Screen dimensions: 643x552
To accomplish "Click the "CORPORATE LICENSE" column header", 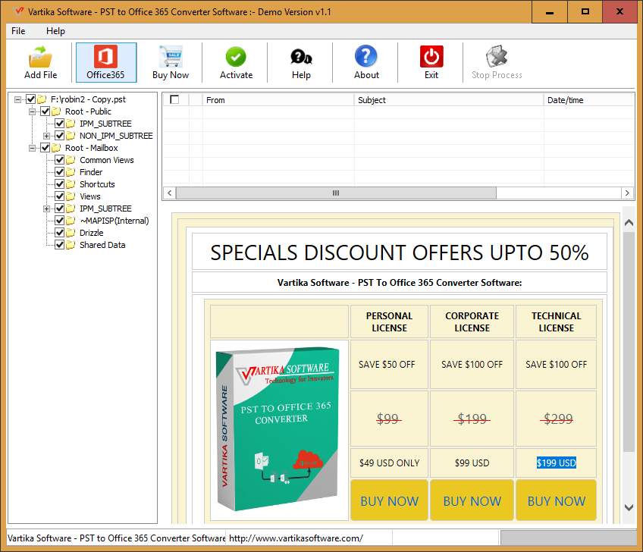I will point(472,322).
